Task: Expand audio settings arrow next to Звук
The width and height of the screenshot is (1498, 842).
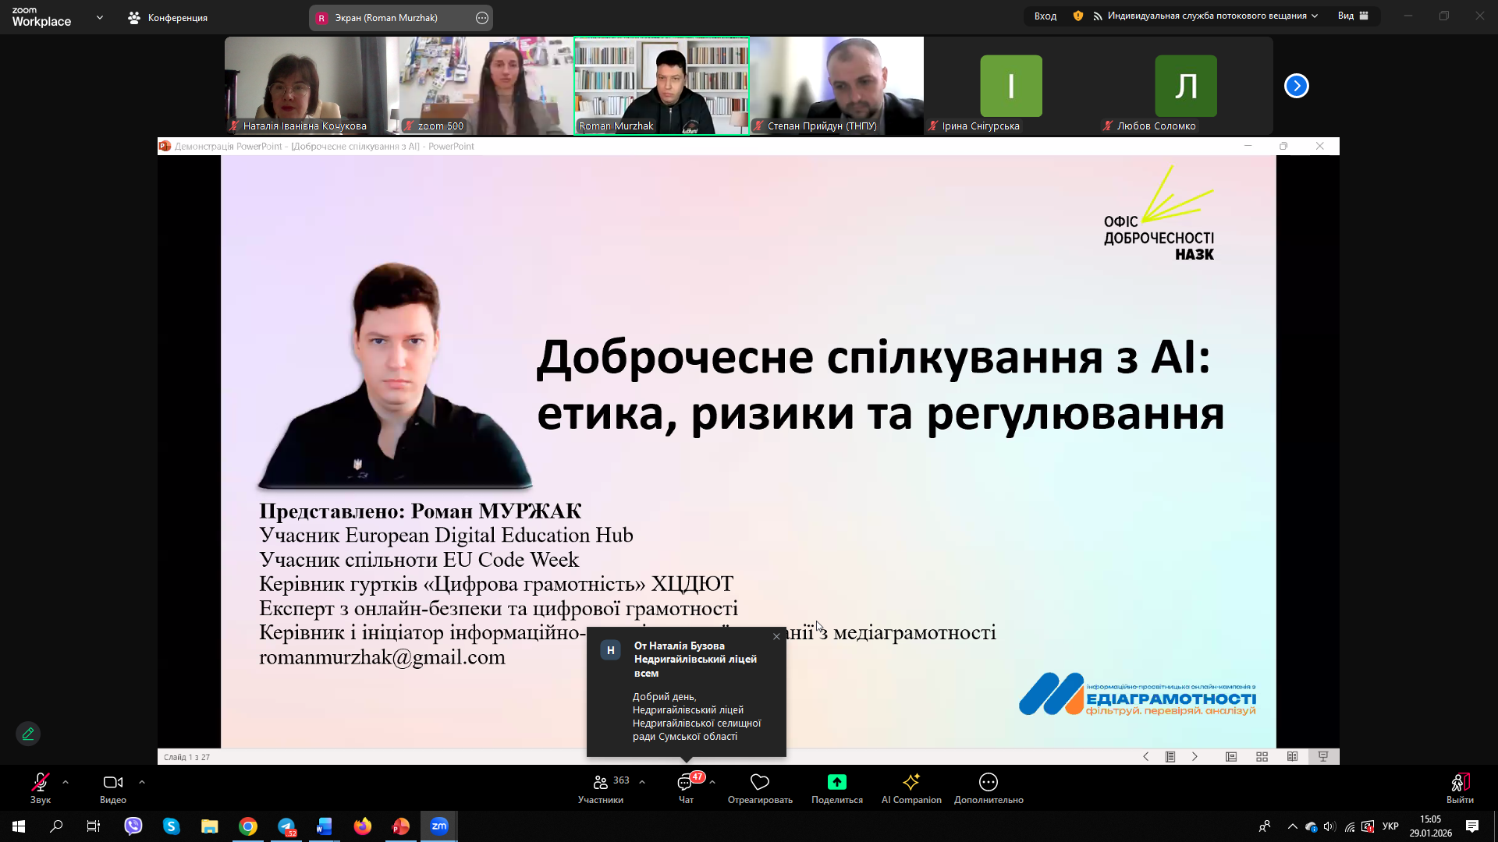Action: [x=66, y=781]
